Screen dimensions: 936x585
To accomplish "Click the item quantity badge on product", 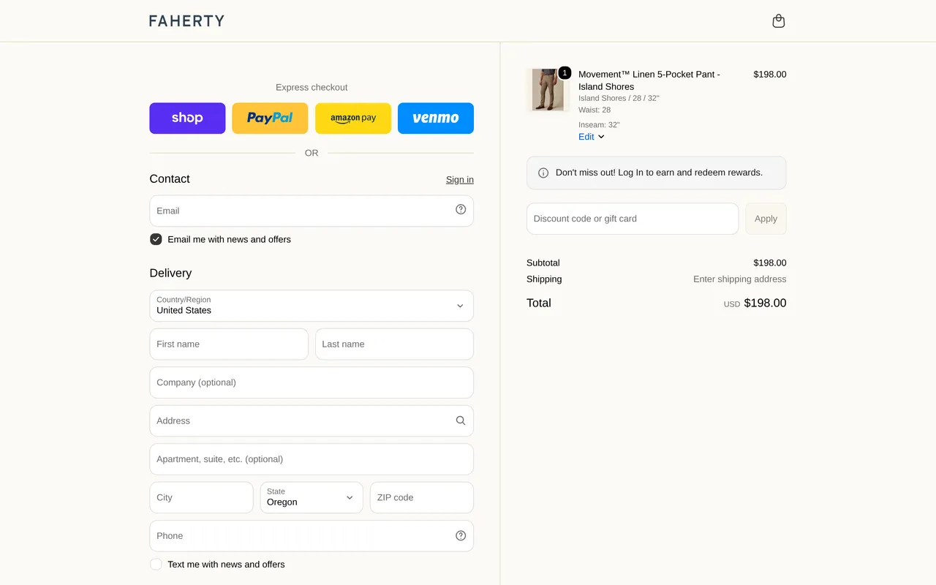I will (x=565, y=73).
